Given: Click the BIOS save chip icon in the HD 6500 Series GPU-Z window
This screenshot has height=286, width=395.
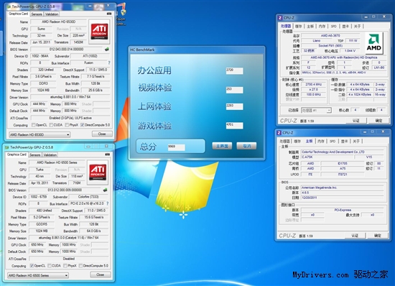Looking at the screenshot, I should click(105, 190).
